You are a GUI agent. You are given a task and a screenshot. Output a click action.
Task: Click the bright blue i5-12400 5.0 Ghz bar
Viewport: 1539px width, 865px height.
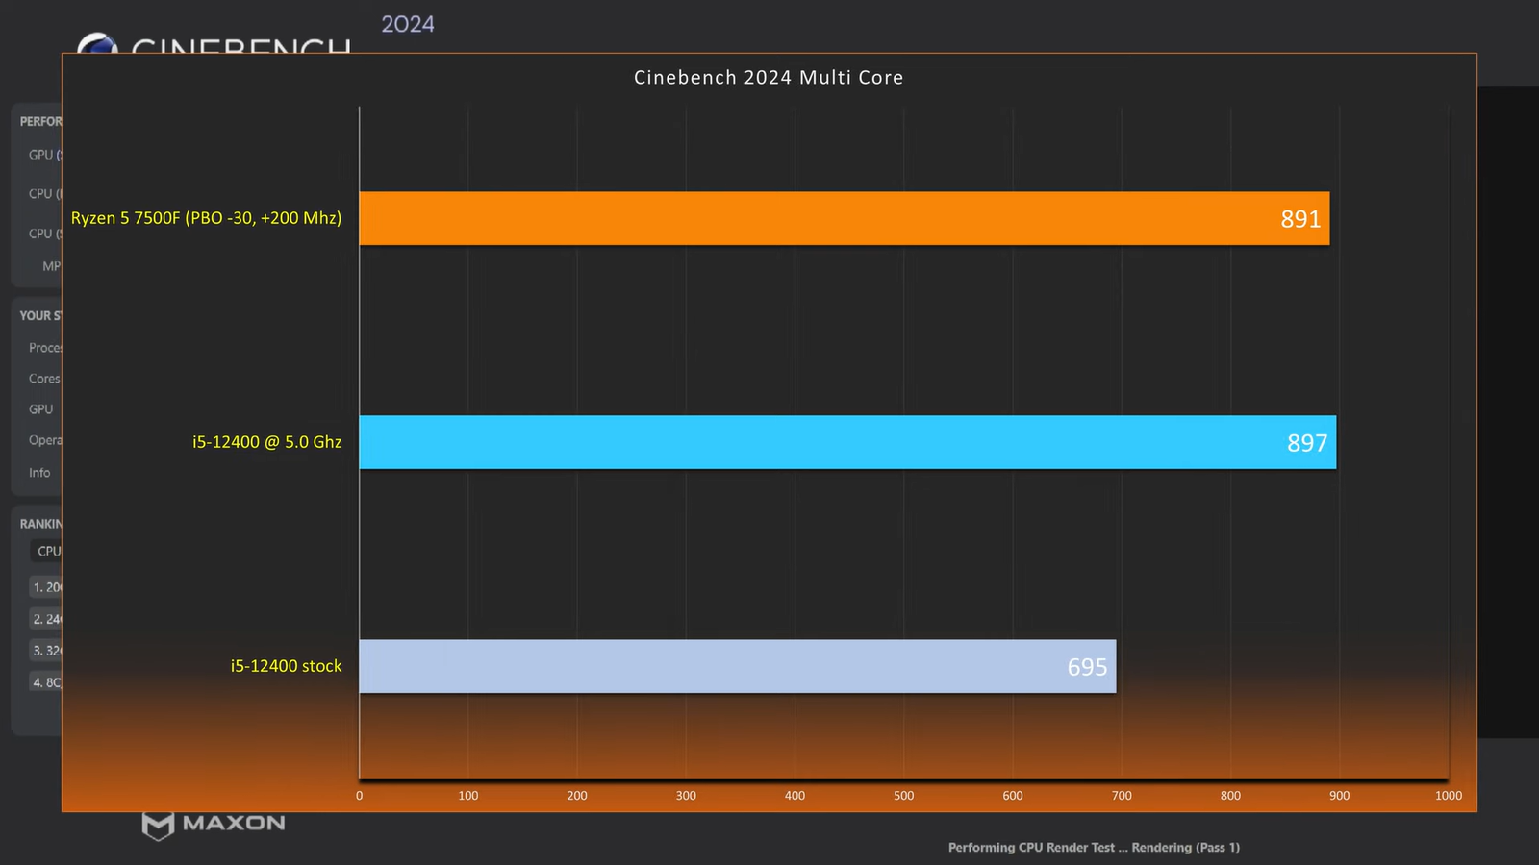tap(818, 442)
